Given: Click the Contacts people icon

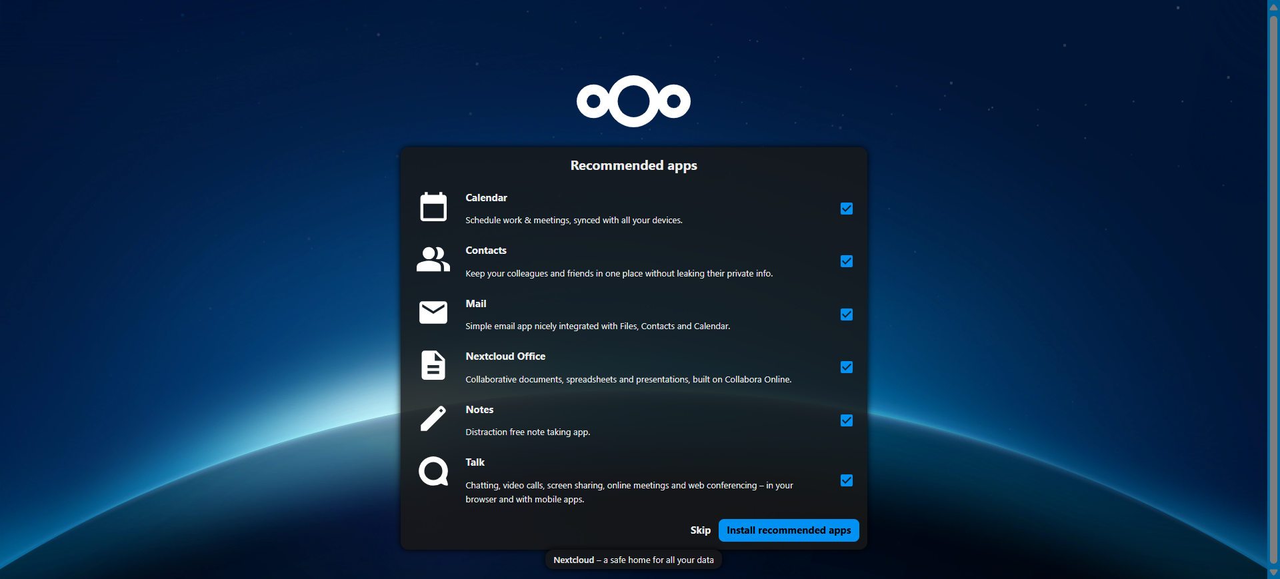Looking at the screenshot, I should (433, 260).
